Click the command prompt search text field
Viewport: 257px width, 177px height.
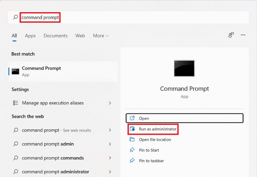point(128,17)
